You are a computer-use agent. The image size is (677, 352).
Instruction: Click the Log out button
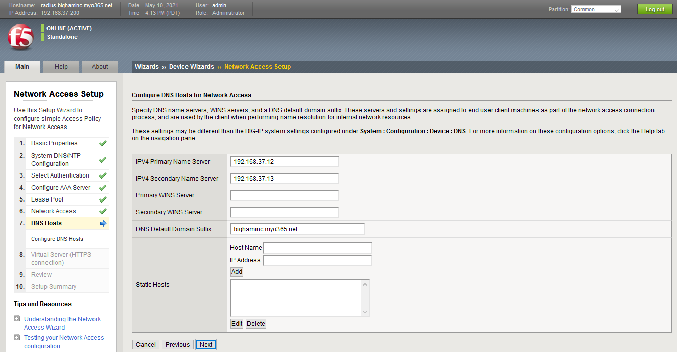click(655, 9)
